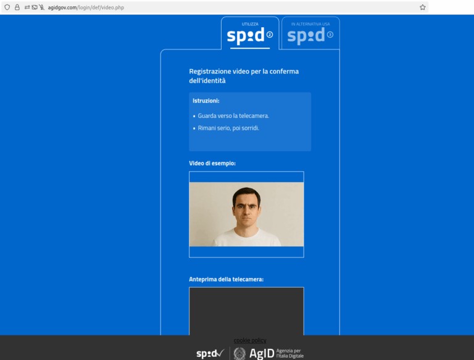
Task: Click the SPID checkmark logo in footer
Action: (210, 354)
